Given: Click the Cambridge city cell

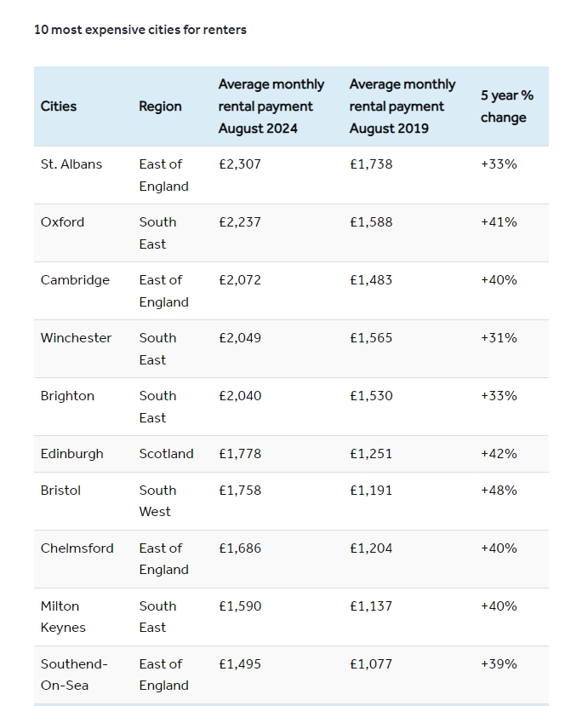Looking at the screenshot, I should pyautogui.click(x=75, y=280).
